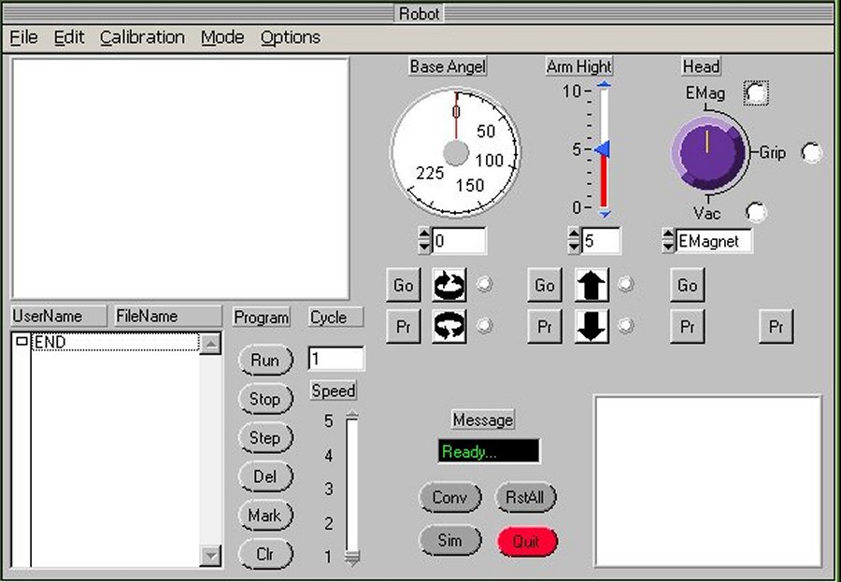This screenshot has width=841, height=582.
Task: Click the Run program button
Action: [x=265, y=360]
